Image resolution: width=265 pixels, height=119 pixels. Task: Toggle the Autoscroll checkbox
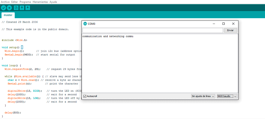coord(85,96)
